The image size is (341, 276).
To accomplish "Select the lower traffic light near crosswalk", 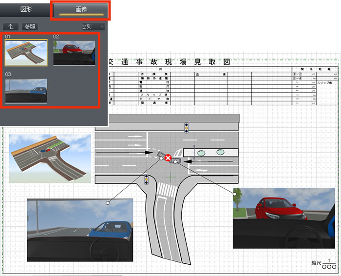I will tap(146, 180).
